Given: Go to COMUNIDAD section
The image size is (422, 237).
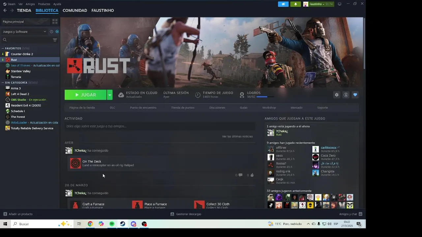Looking at the screenshot, I should (x=75, y=11).
